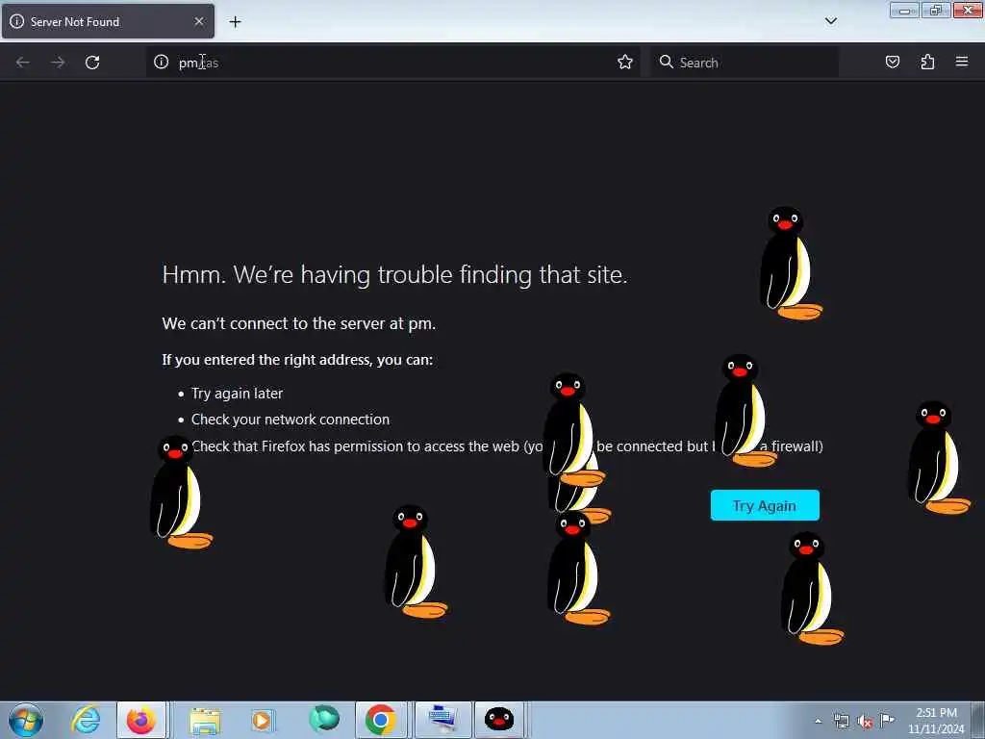Open Windows Explorer from taskbar
The image size is (985, 739).
205,720
